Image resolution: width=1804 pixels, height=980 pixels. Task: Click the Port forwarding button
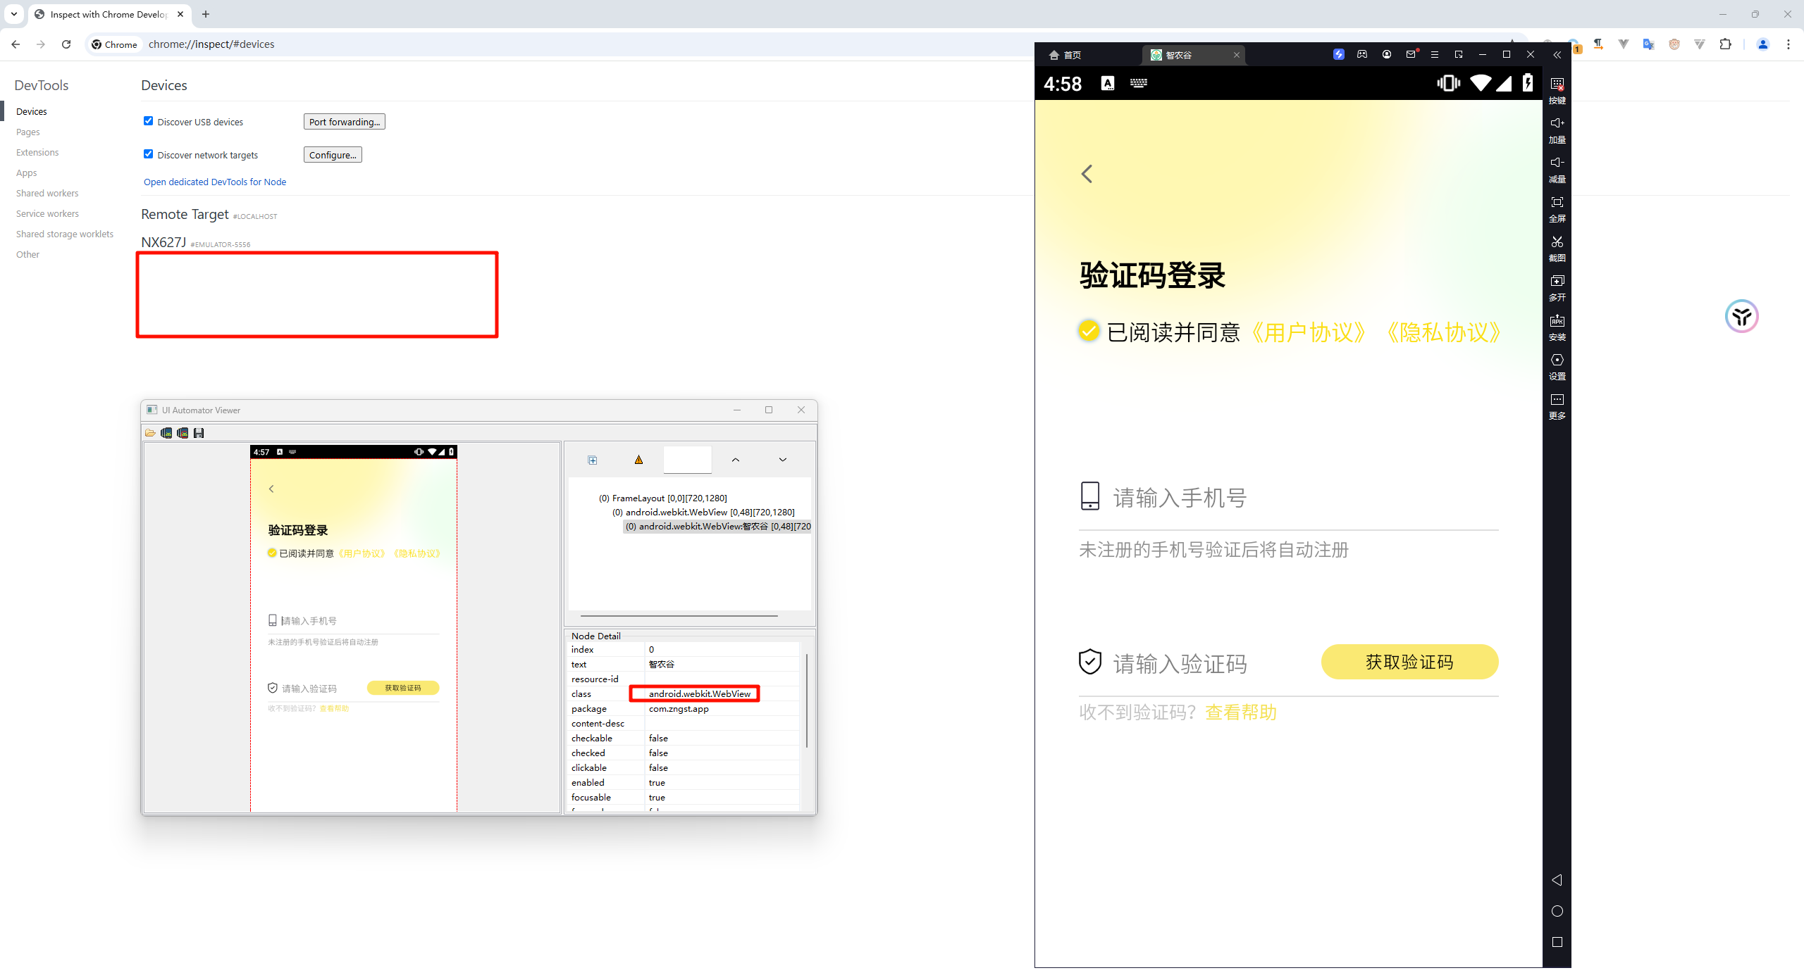point(344,122)
